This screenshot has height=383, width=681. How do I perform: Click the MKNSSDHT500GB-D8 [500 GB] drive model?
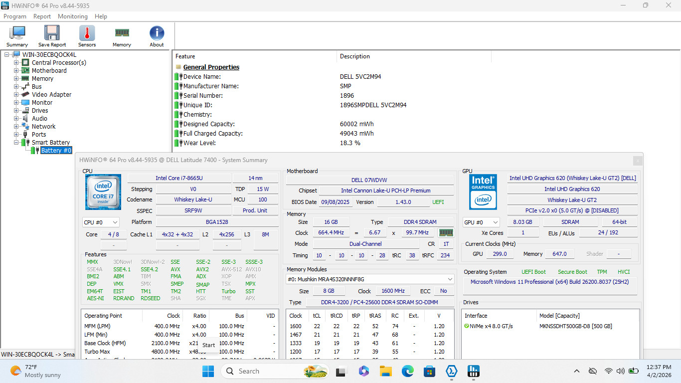[576, 326]
